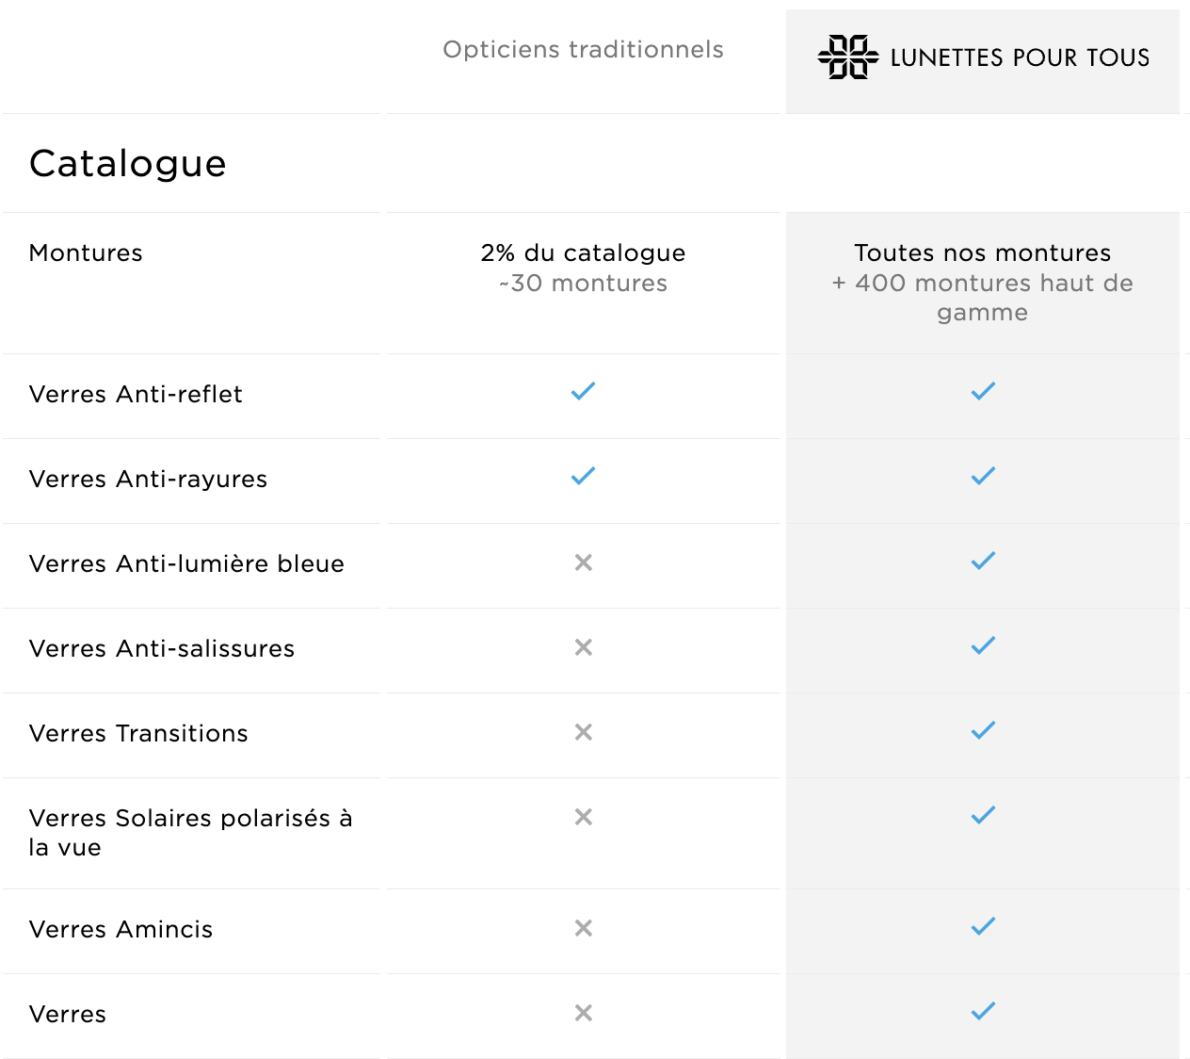Click the Verres Anti-rayures row label
This screenshot has height=1059, width=1190.
pos(148,479)
